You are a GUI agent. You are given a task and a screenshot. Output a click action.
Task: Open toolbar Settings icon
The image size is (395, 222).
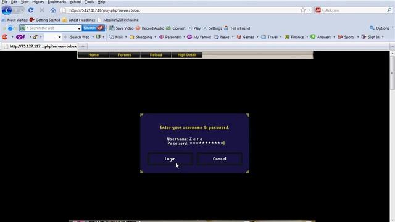205,28
